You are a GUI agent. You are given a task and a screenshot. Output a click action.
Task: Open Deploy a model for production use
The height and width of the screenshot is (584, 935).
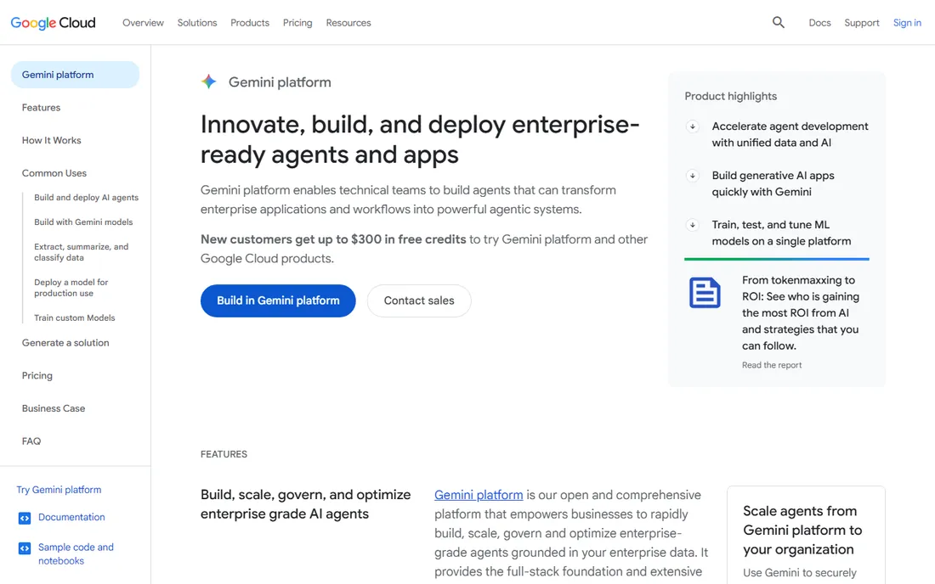click(71, 288)
